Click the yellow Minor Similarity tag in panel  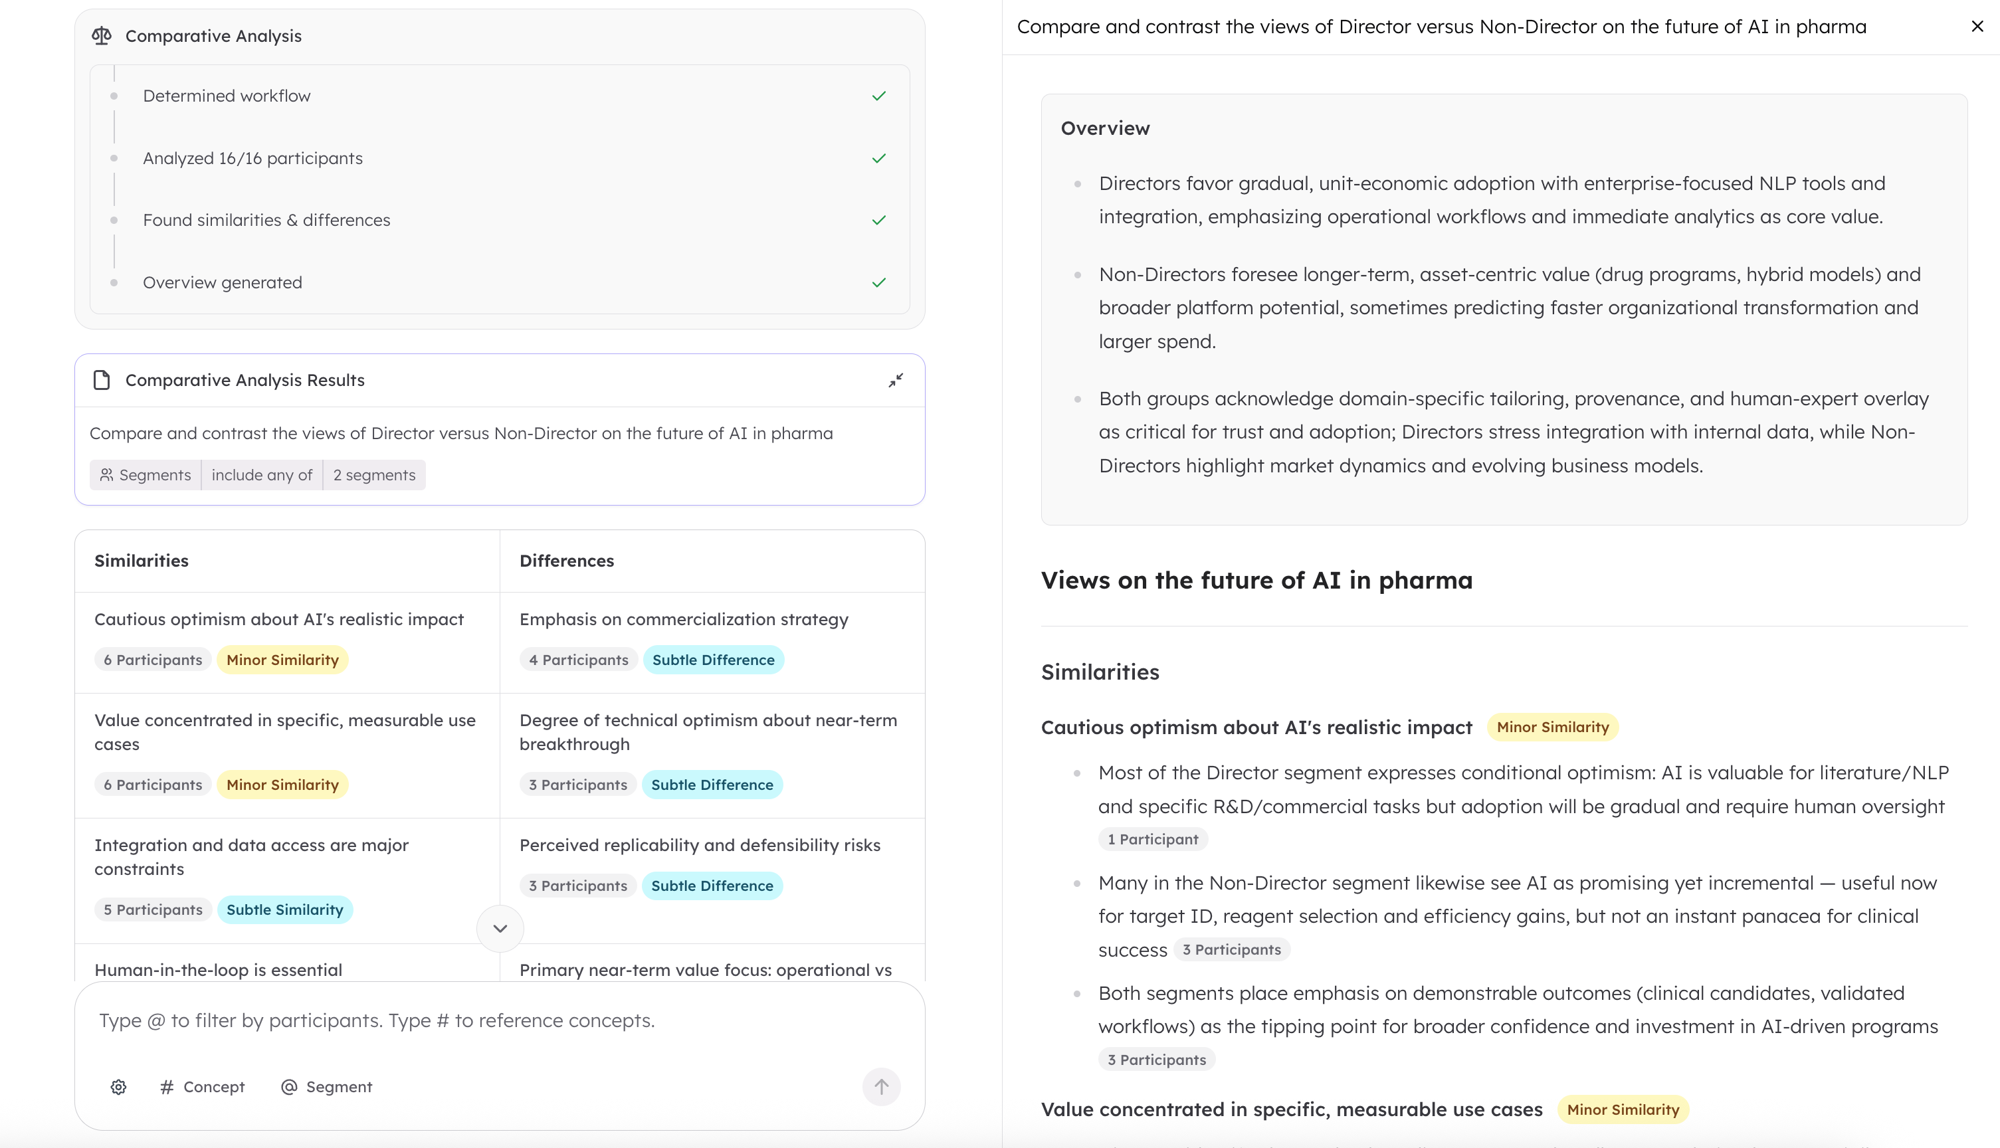point(1552,727)
